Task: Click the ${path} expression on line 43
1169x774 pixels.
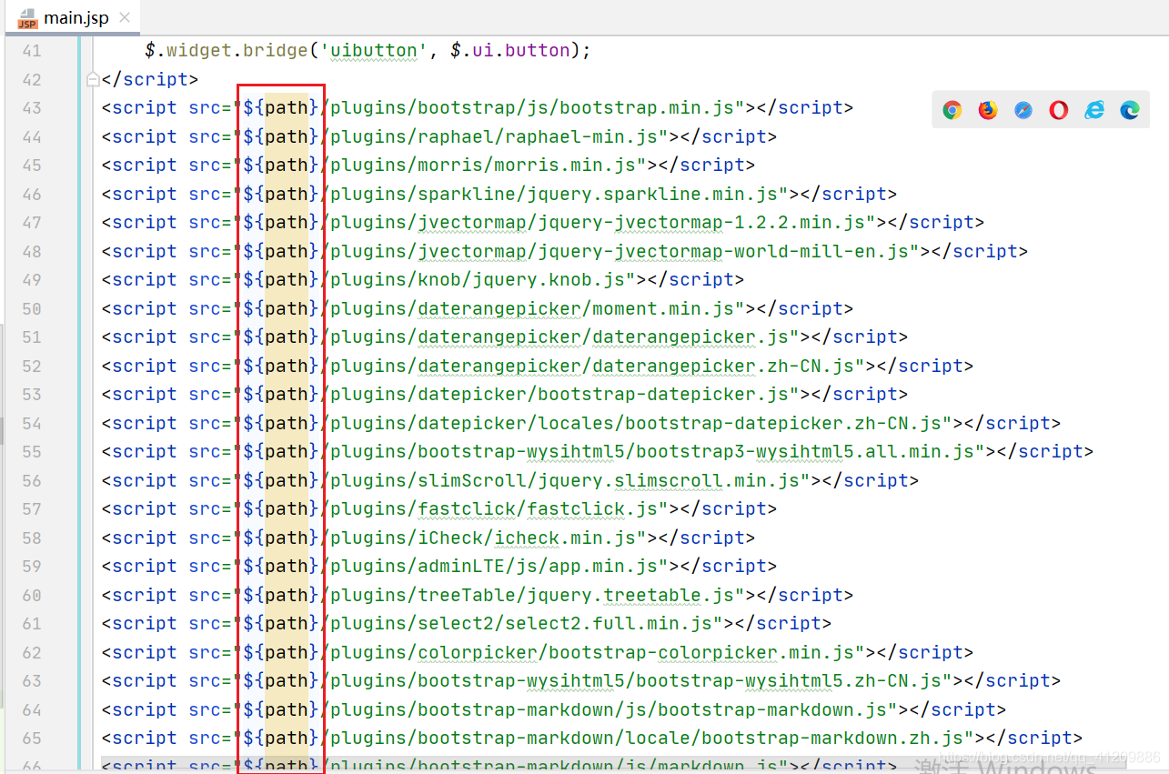Action: coord(281,108)
